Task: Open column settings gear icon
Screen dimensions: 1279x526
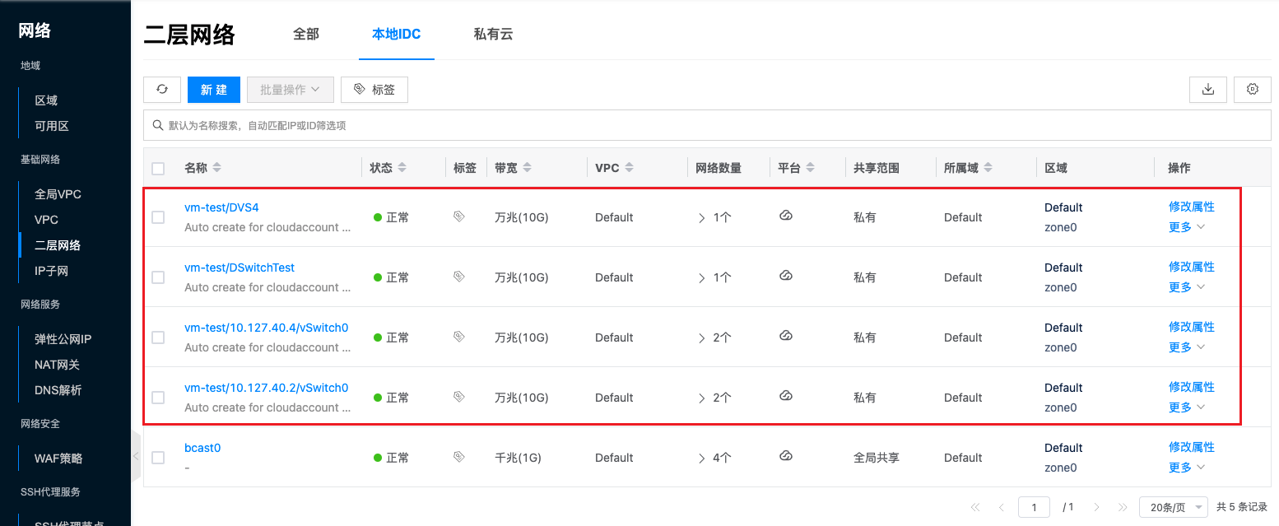Action: pyautogui.click(x=1253, y=90)
